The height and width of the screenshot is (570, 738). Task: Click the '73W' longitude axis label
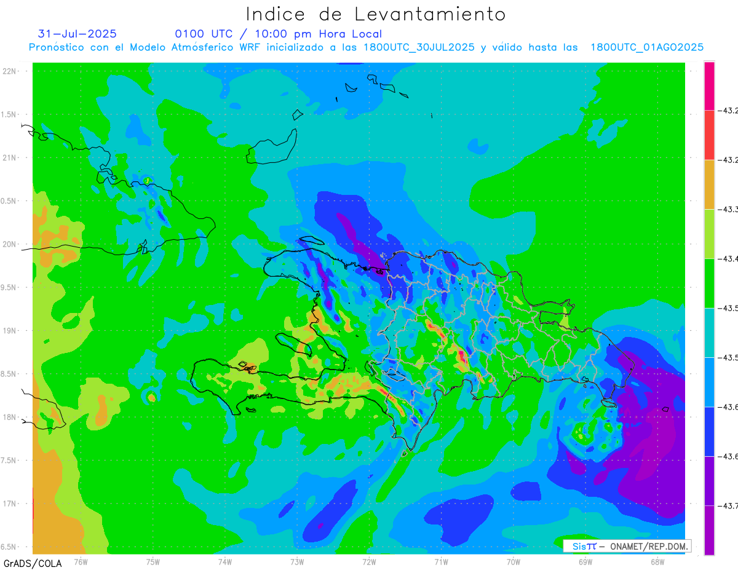(297, 561)
